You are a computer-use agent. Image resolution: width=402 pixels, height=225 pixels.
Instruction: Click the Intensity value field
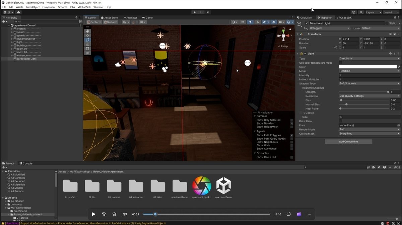point(370,75)
